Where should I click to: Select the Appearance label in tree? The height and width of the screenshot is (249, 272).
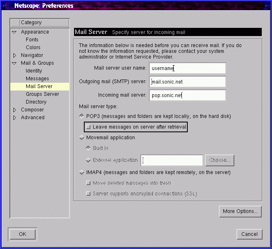click(x=35, y=32)
